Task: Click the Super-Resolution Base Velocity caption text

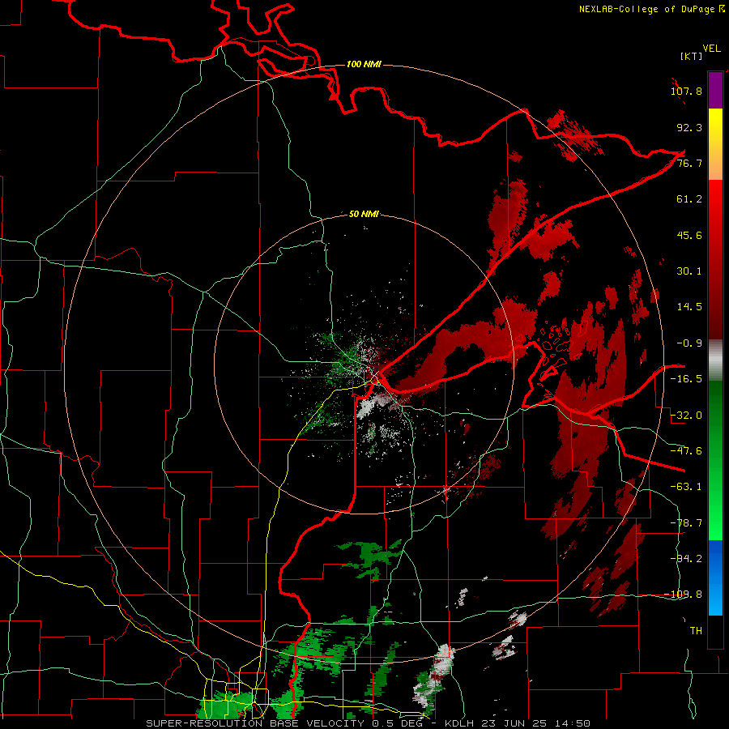Action: coord(369,723)
